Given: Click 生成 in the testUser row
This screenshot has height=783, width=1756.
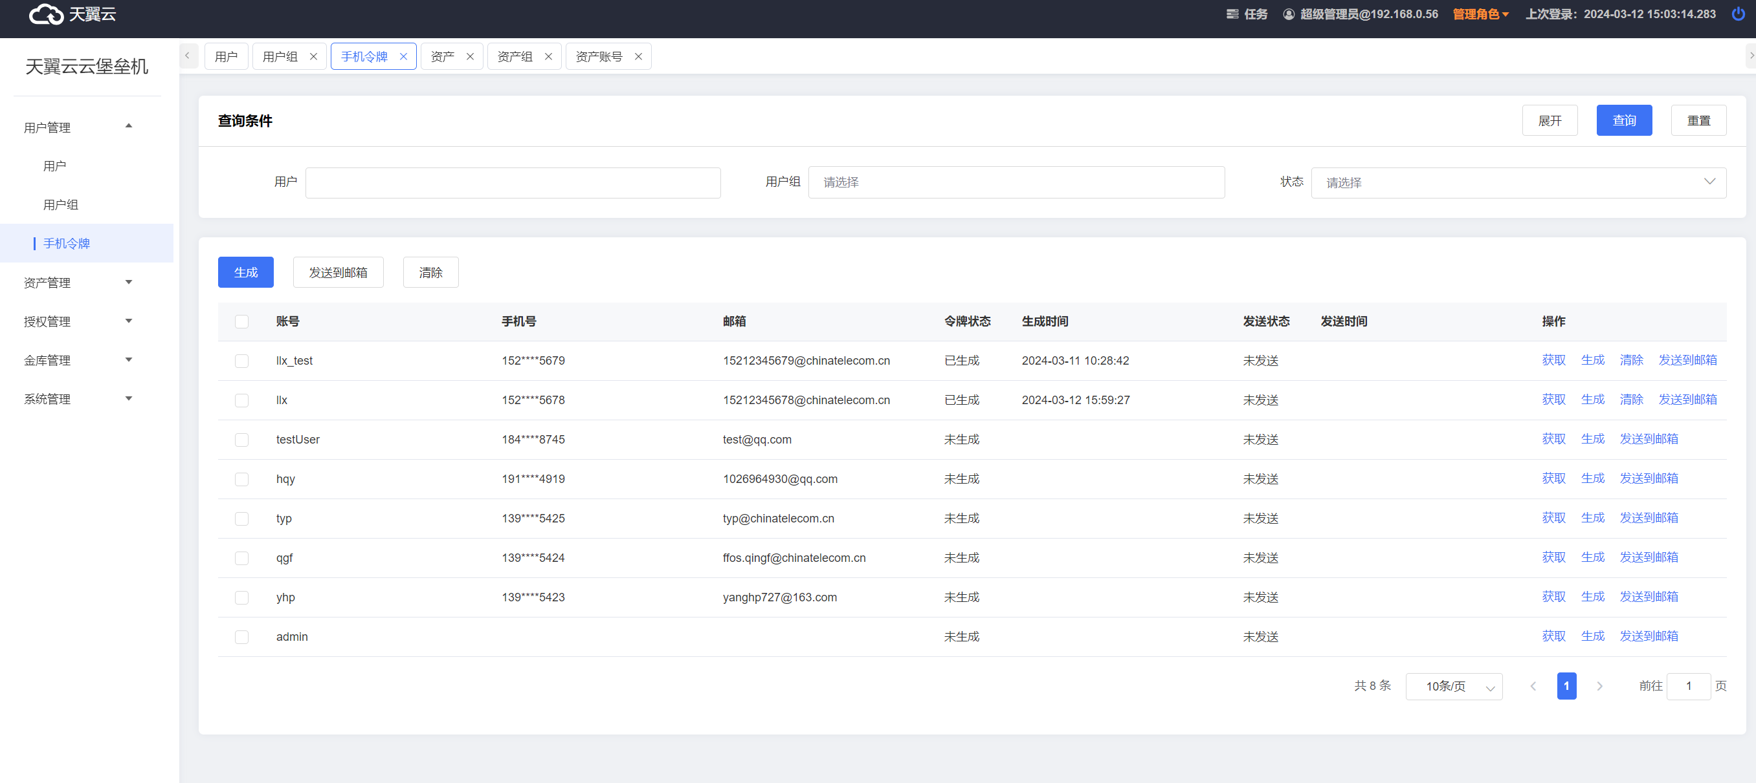Looking at the screenshot, I should click(x=1592, y=439).
